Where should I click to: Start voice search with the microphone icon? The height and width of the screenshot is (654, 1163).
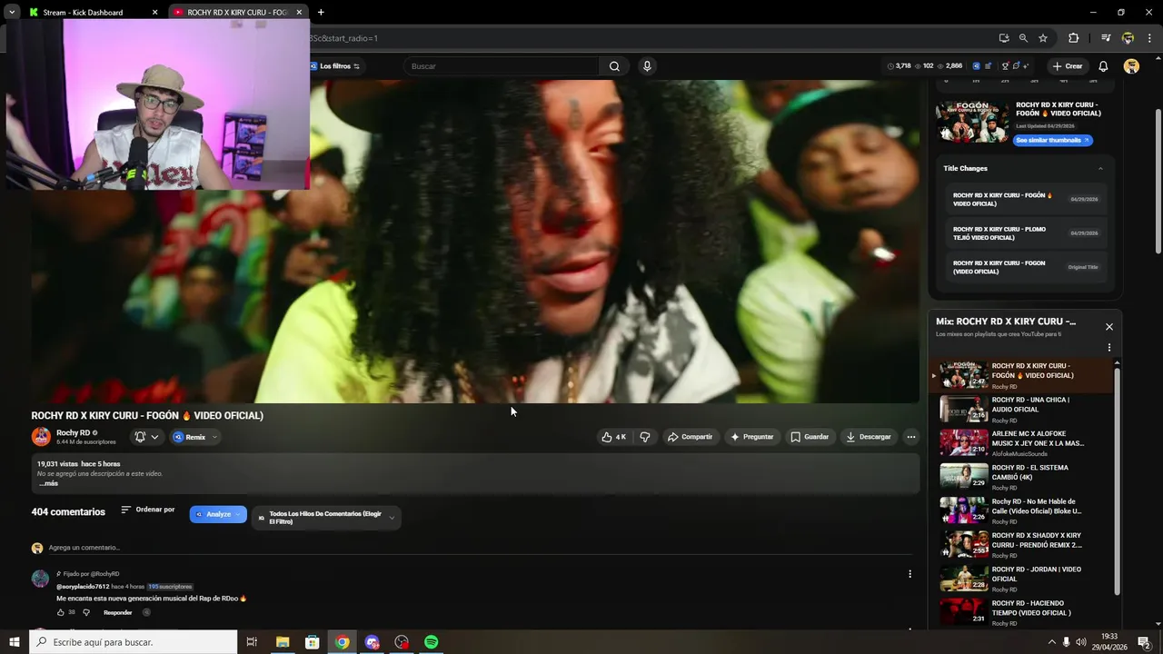pyautogui.click(x=647, y=66)
